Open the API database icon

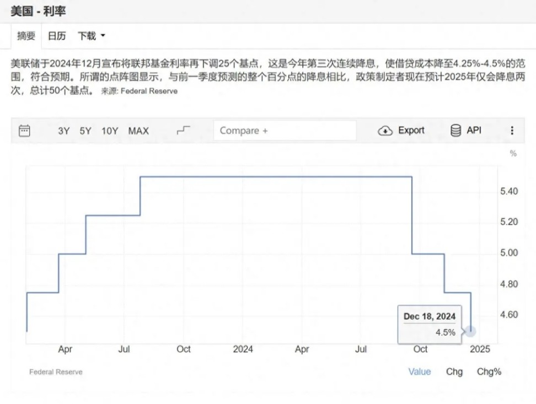(455, 131)
